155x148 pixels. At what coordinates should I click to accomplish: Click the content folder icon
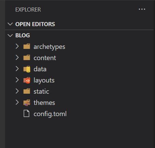point(27,57)
